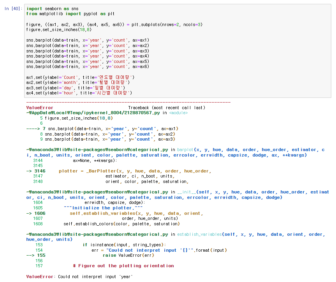The width and height of the screenshot is (336, 282).
Task: Click 'Traceback (most recent call last)' text
Action: (167, 108)
